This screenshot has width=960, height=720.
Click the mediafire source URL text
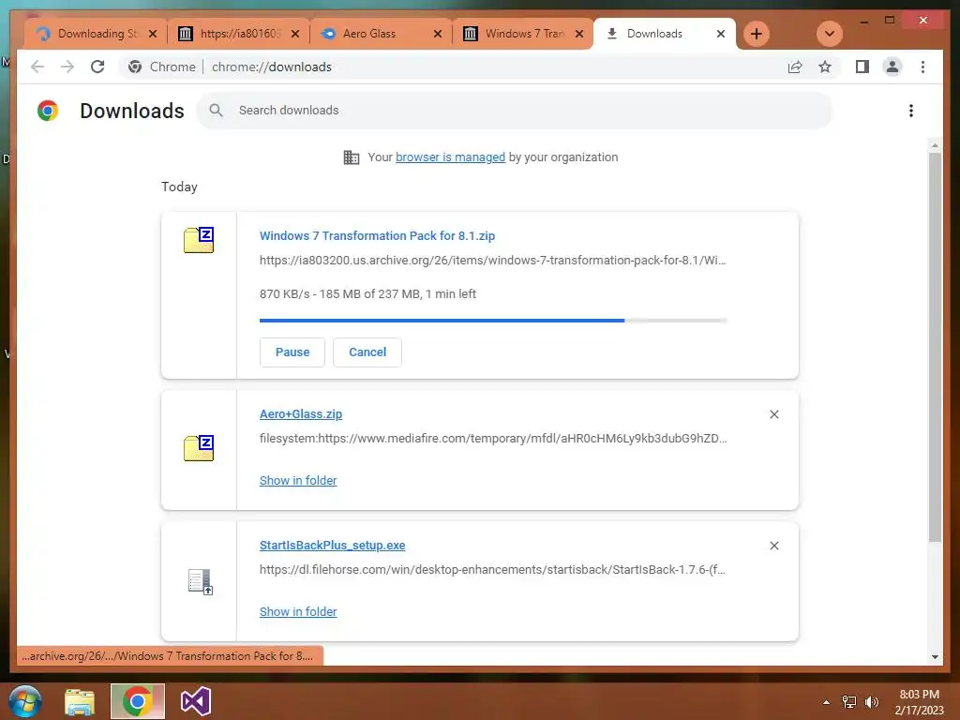493,439
